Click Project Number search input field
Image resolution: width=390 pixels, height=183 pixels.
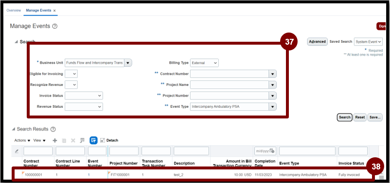coord(230,96)
